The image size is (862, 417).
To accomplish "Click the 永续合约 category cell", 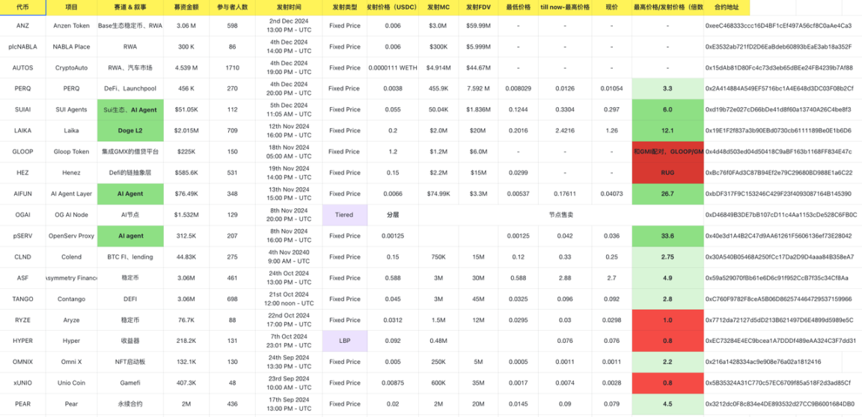I will pos(130,404).
